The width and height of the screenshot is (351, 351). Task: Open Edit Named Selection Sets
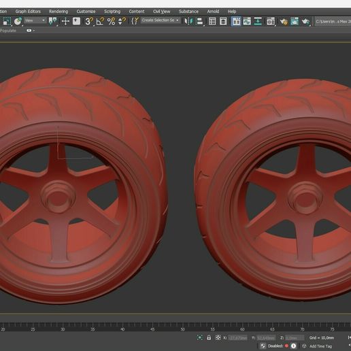135,21
